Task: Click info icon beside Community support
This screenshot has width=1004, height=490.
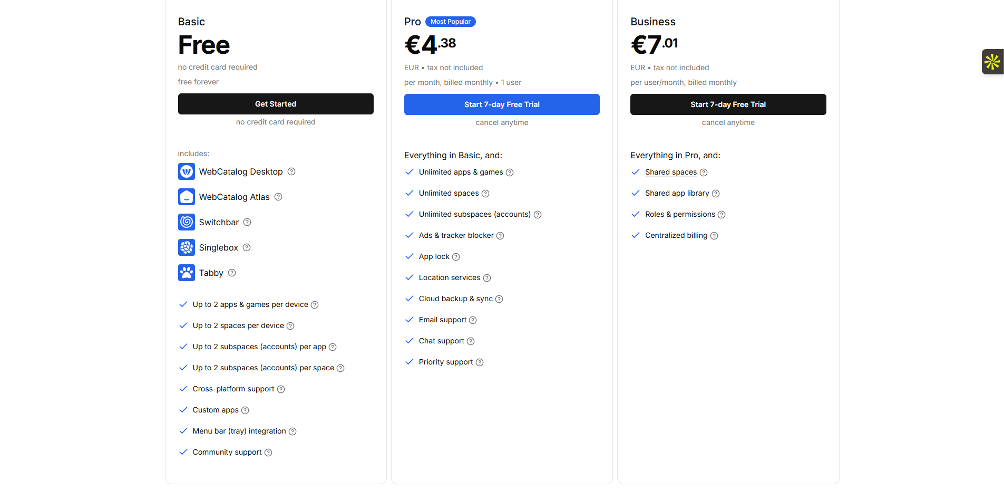Action: coord(268,453)
